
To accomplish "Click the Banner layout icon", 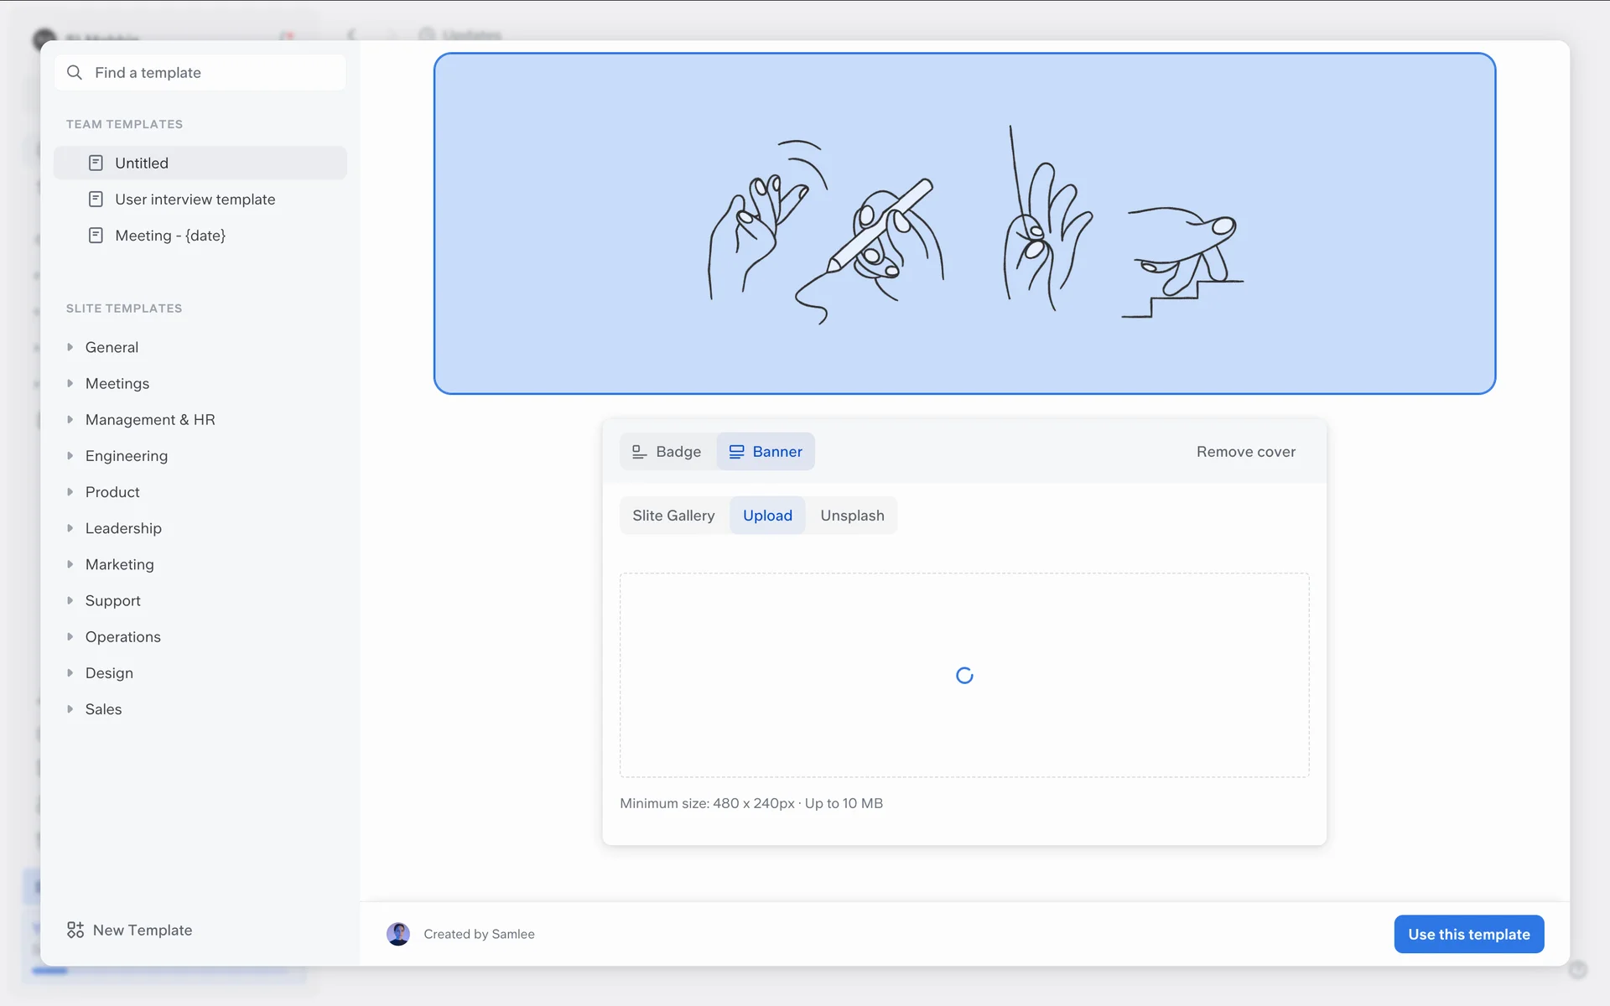I will [736, 452].
